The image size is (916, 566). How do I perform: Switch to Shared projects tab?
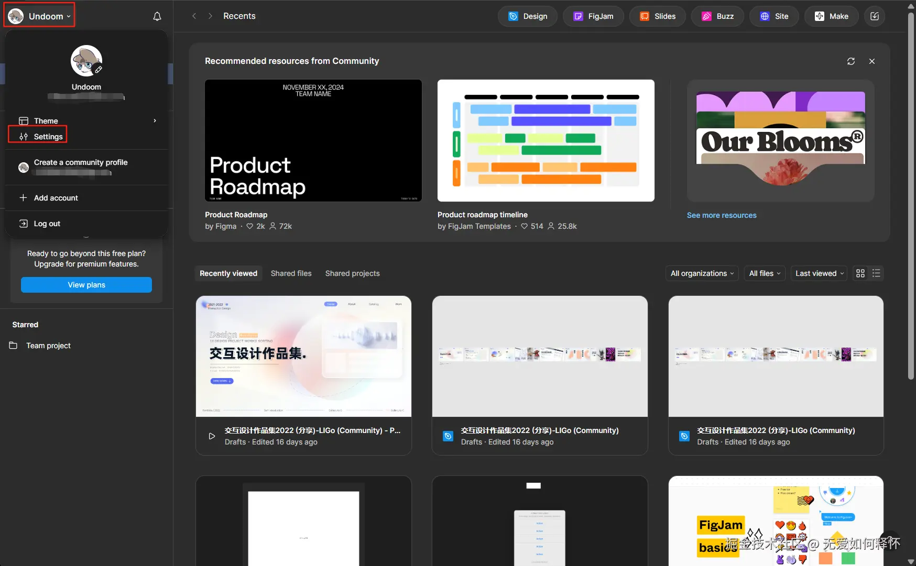click(x=353, y=273)
